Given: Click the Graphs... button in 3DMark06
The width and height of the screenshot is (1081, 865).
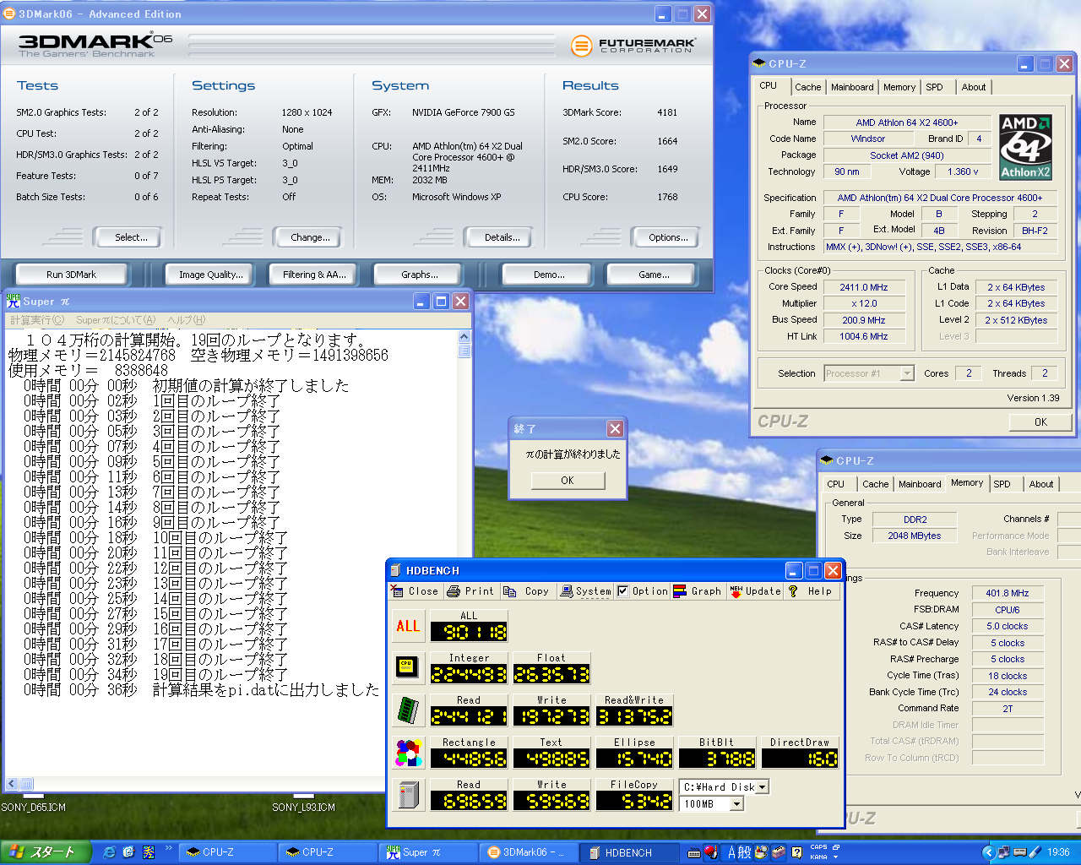Looking at the screenshot, I should click(420, 275).
